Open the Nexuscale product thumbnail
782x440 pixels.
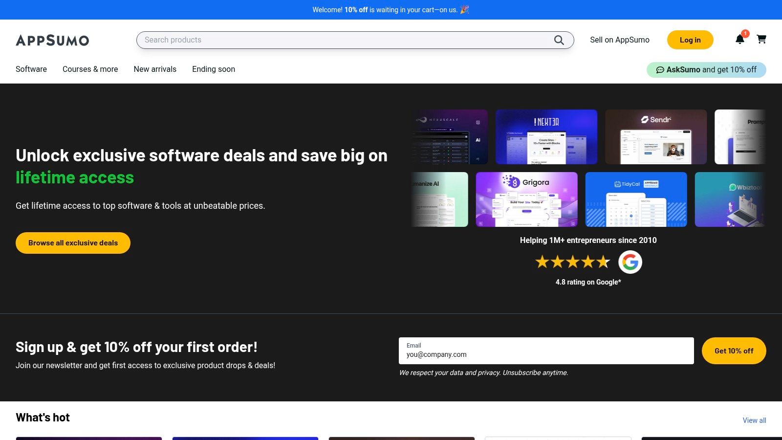click(x=450, y=137)
